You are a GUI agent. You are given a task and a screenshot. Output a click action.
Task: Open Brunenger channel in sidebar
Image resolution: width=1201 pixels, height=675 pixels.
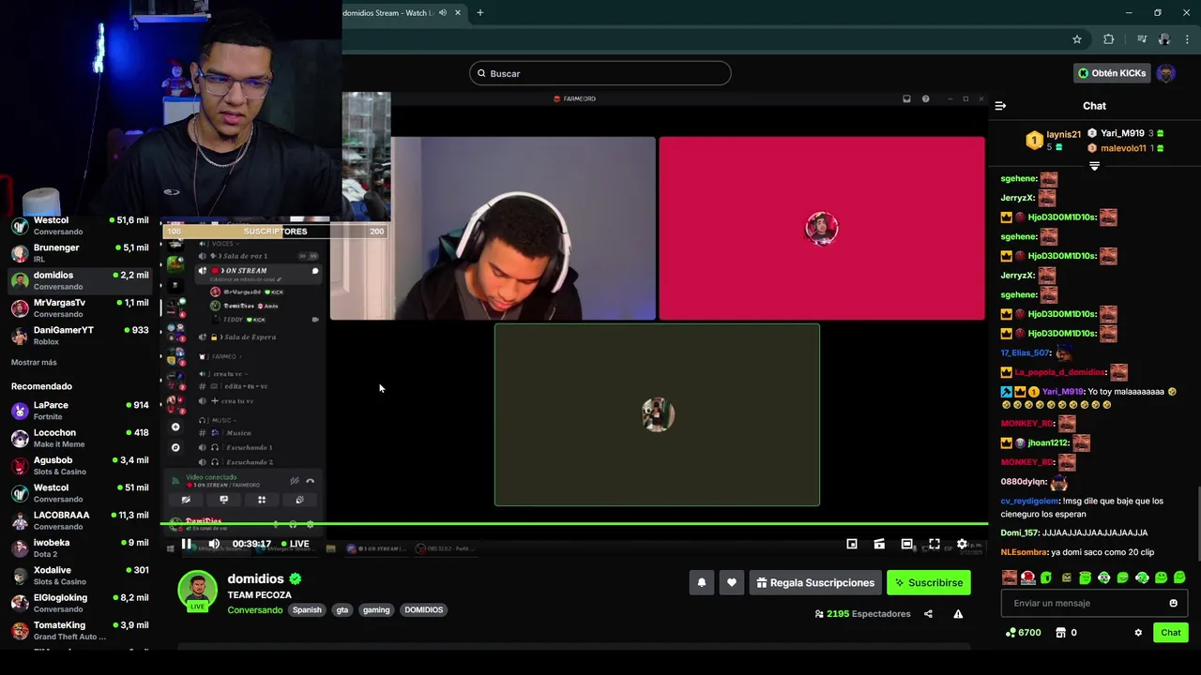(x=80, y=253)
